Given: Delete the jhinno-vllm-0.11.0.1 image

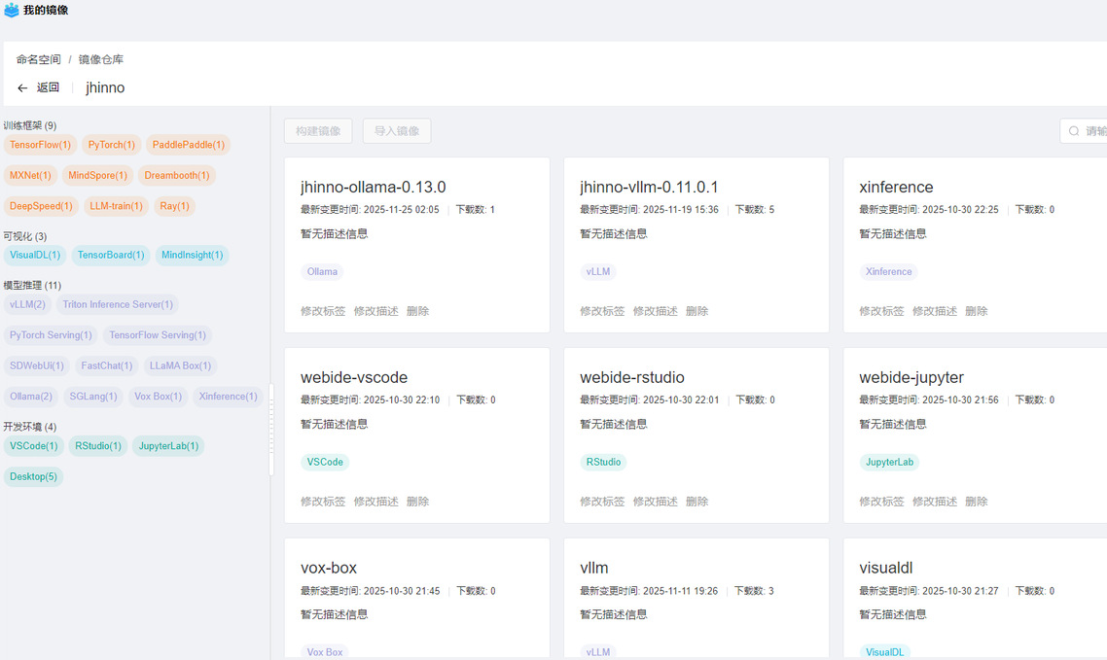Looking at the screenshot, I should tap(696, 311).
